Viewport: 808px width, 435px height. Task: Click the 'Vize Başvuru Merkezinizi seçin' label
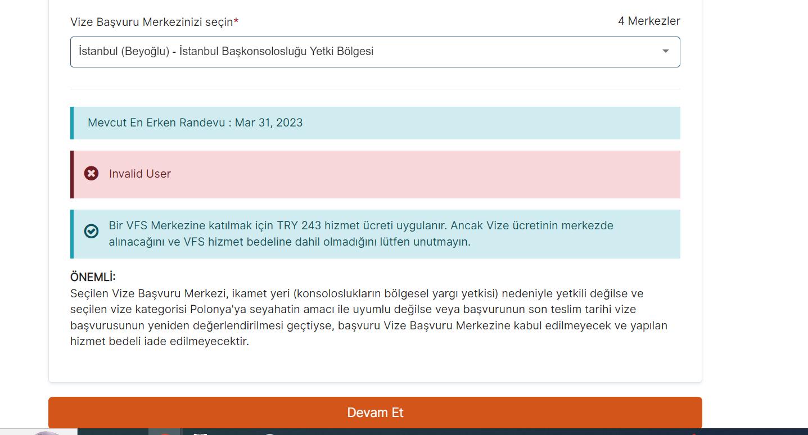pyautogui.click(x=155, y=22)
